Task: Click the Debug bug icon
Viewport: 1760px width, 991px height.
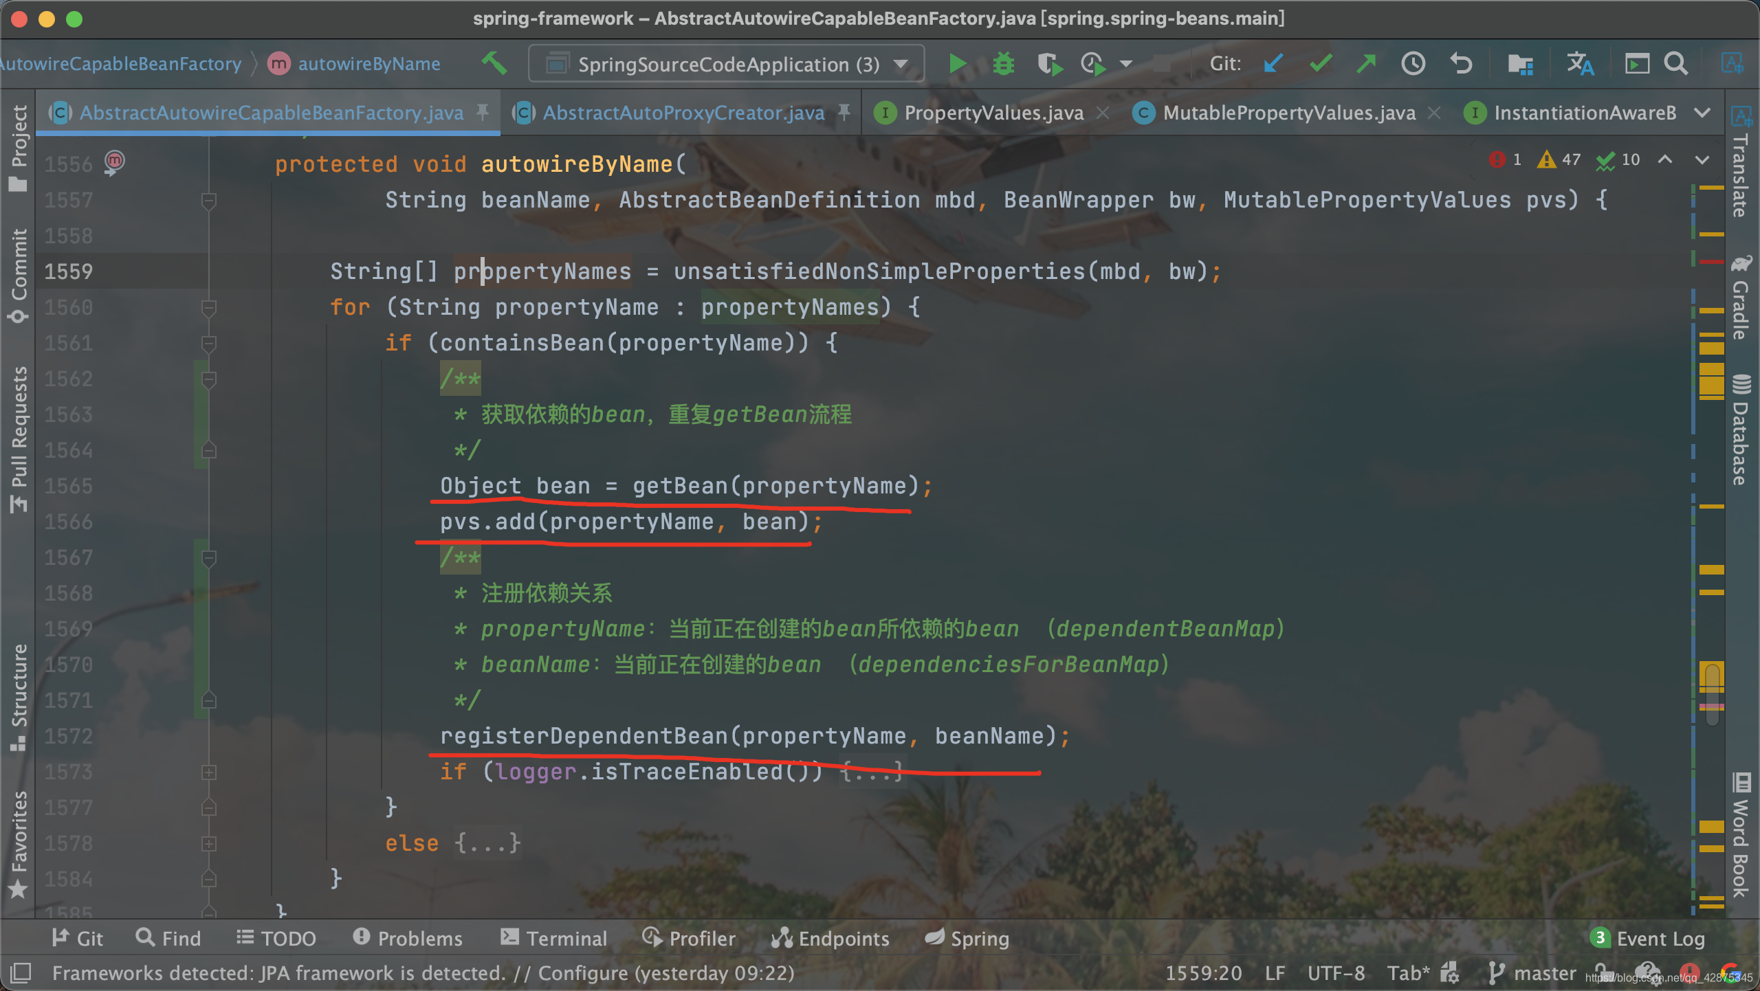Action: coord(1003,64)
